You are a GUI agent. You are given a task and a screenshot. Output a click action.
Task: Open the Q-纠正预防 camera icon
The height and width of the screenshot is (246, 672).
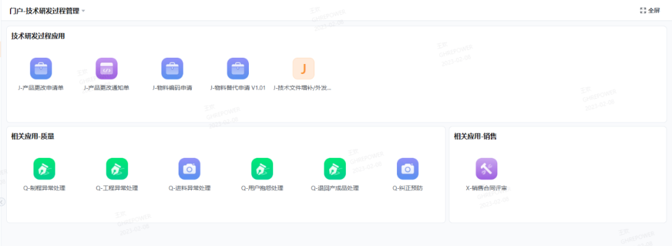click(x=408, y=168)
